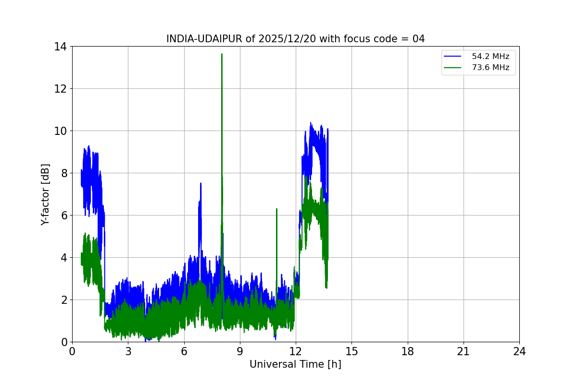Viewport: 577px width, 384px height.
Task: Click the Universal Time [h] axis label
Action: [295, 364]
